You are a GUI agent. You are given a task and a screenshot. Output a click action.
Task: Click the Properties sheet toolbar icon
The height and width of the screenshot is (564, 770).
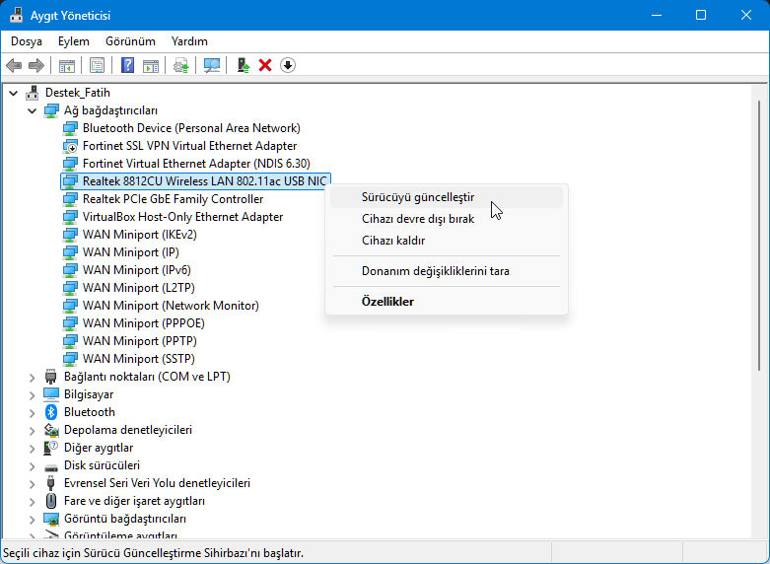[97, 65]
